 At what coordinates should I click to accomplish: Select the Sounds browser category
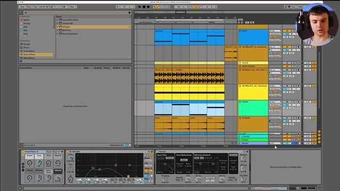[27, 44]
